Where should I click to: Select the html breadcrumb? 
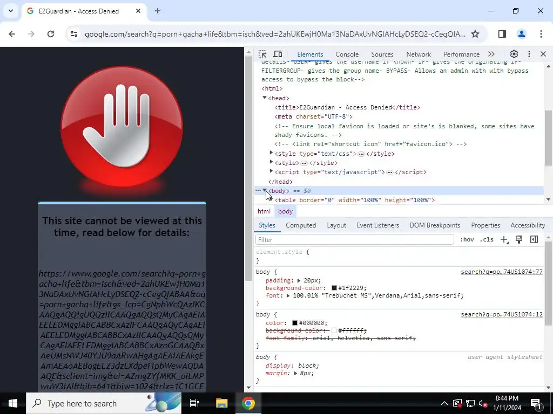pyautogui.click(x=264, y=211)
